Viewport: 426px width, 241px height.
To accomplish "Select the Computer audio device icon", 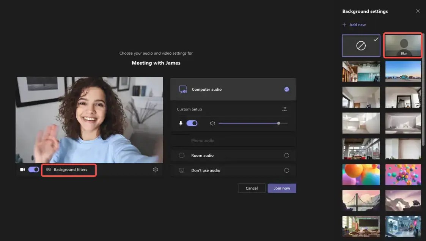I will (183, 89).
